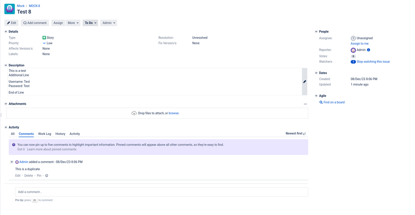Pin the 'This is a duplicate' comment
The image size is (415, 215).
click(x=39, y=176)
